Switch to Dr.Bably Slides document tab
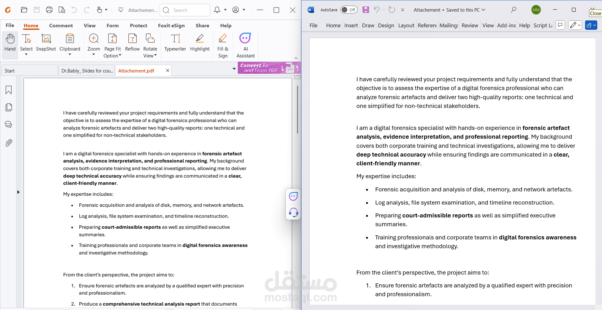 [x=87, y=71]
